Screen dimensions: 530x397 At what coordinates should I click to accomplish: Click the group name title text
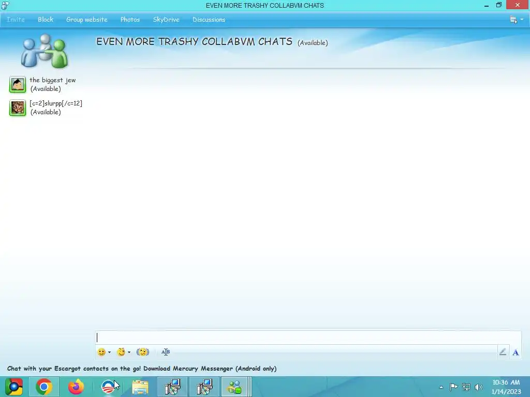[195, 41]
